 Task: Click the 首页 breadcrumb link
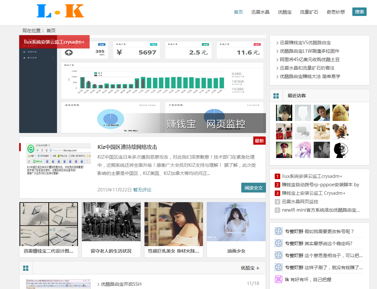51,31
